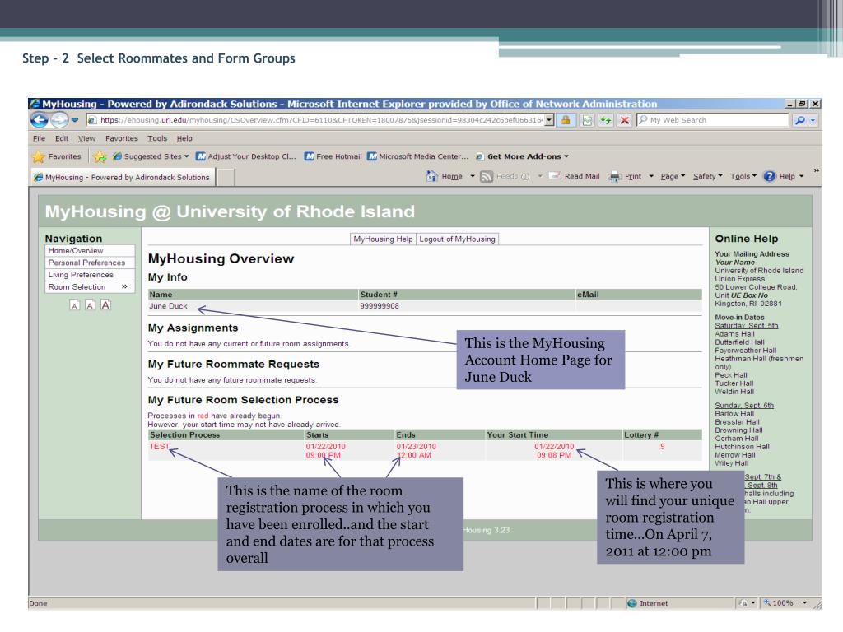Open Suggested Sites dropdown
Screen dimensions: 843x632
pyautogui.click(x=151, y=156)
